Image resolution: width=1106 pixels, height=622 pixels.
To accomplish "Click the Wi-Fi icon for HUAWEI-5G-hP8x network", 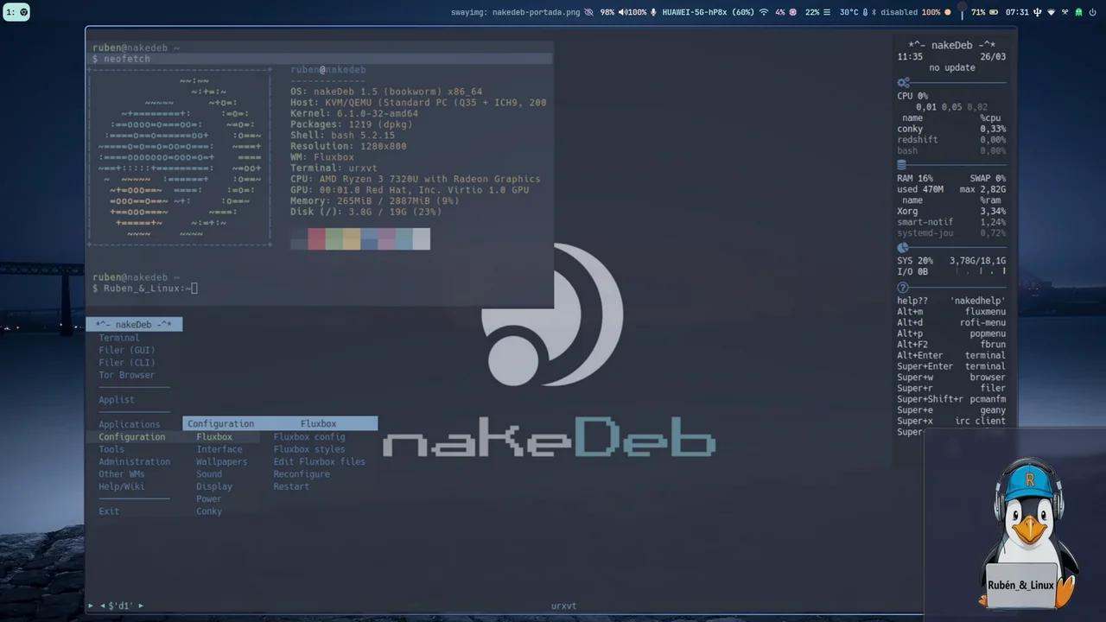I will click(763, 11).
